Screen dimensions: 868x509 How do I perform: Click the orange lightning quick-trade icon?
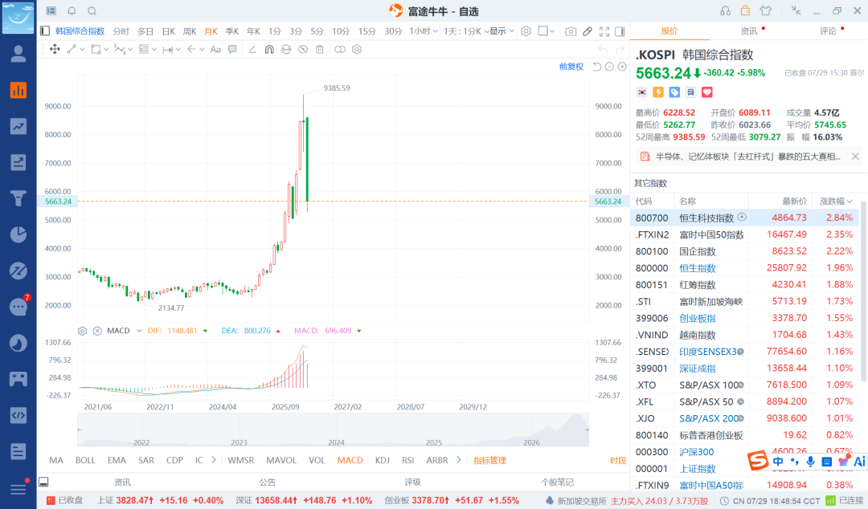coord(658,92)
